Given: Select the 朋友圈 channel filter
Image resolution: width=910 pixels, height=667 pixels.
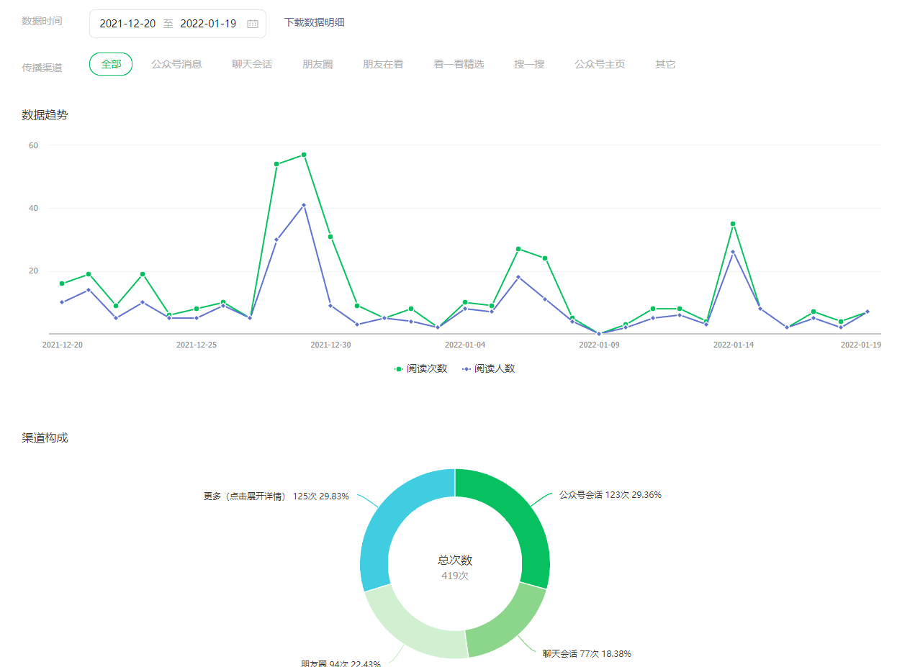Looking at the screenshot, I should tap(317, 64).
